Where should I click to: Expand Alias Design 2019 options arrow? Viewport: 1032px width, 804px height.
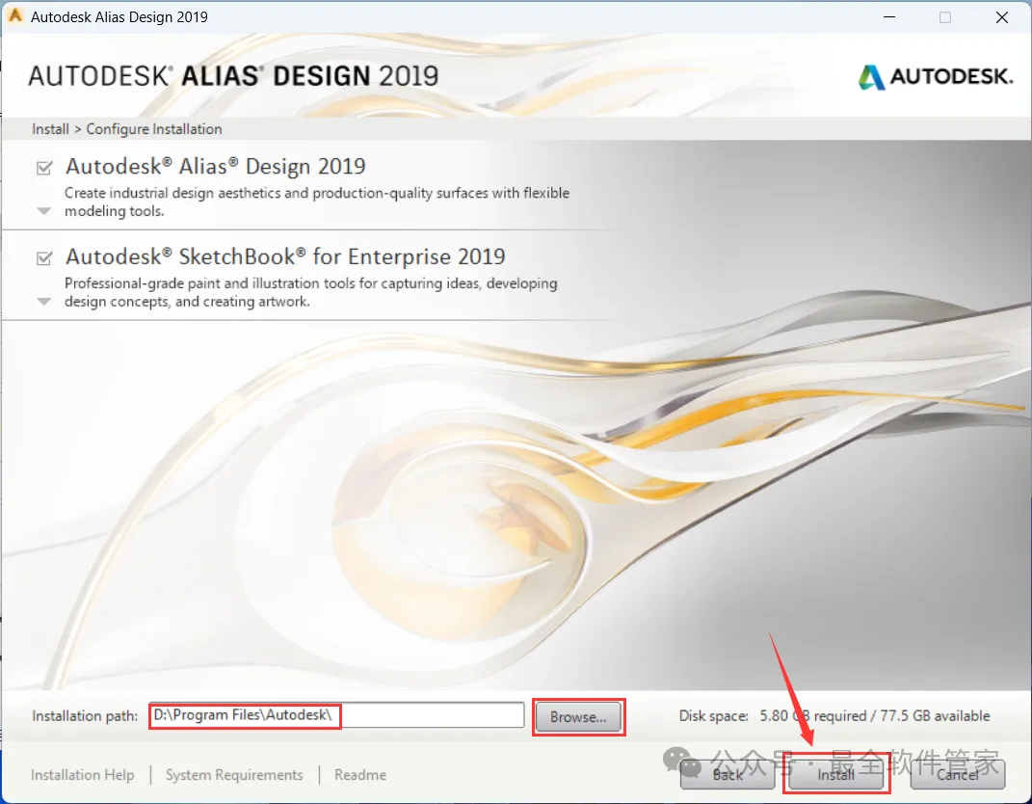pos(44,211)
